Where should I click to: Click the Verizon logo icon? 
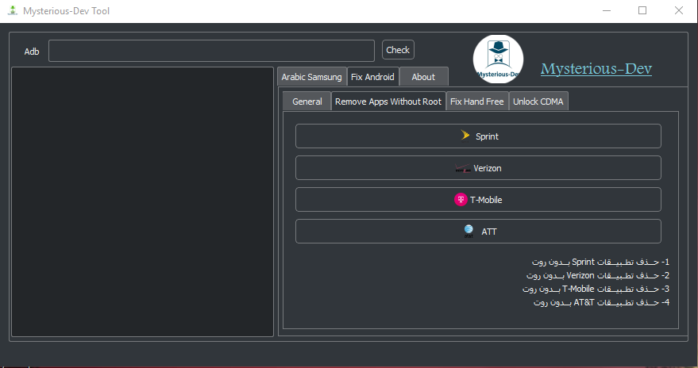462,168
